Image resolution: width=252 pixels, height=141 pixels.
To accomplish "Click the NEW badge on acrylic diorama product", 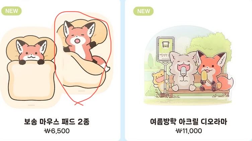I will [x=143, y=11].
